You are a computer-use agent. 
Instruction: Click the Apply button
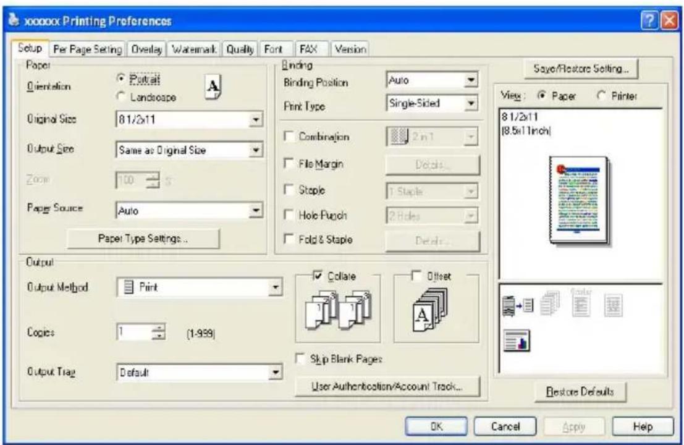[574, 426]
